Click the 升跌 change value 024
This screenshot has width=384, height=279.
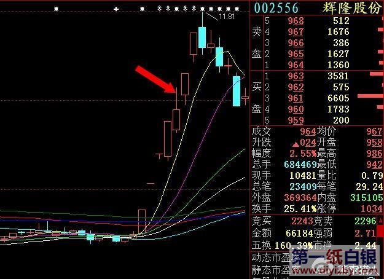point(308,143)
